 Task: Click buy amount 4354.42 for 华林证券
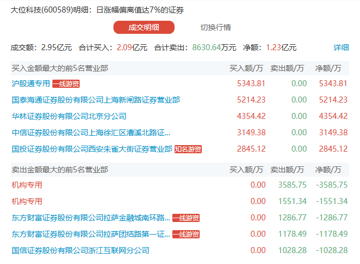coord(251,116)
